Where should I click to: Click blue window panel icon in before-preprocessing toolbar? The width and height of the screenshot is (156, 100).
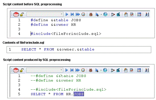pyautogui.click(x=139, y=14)
